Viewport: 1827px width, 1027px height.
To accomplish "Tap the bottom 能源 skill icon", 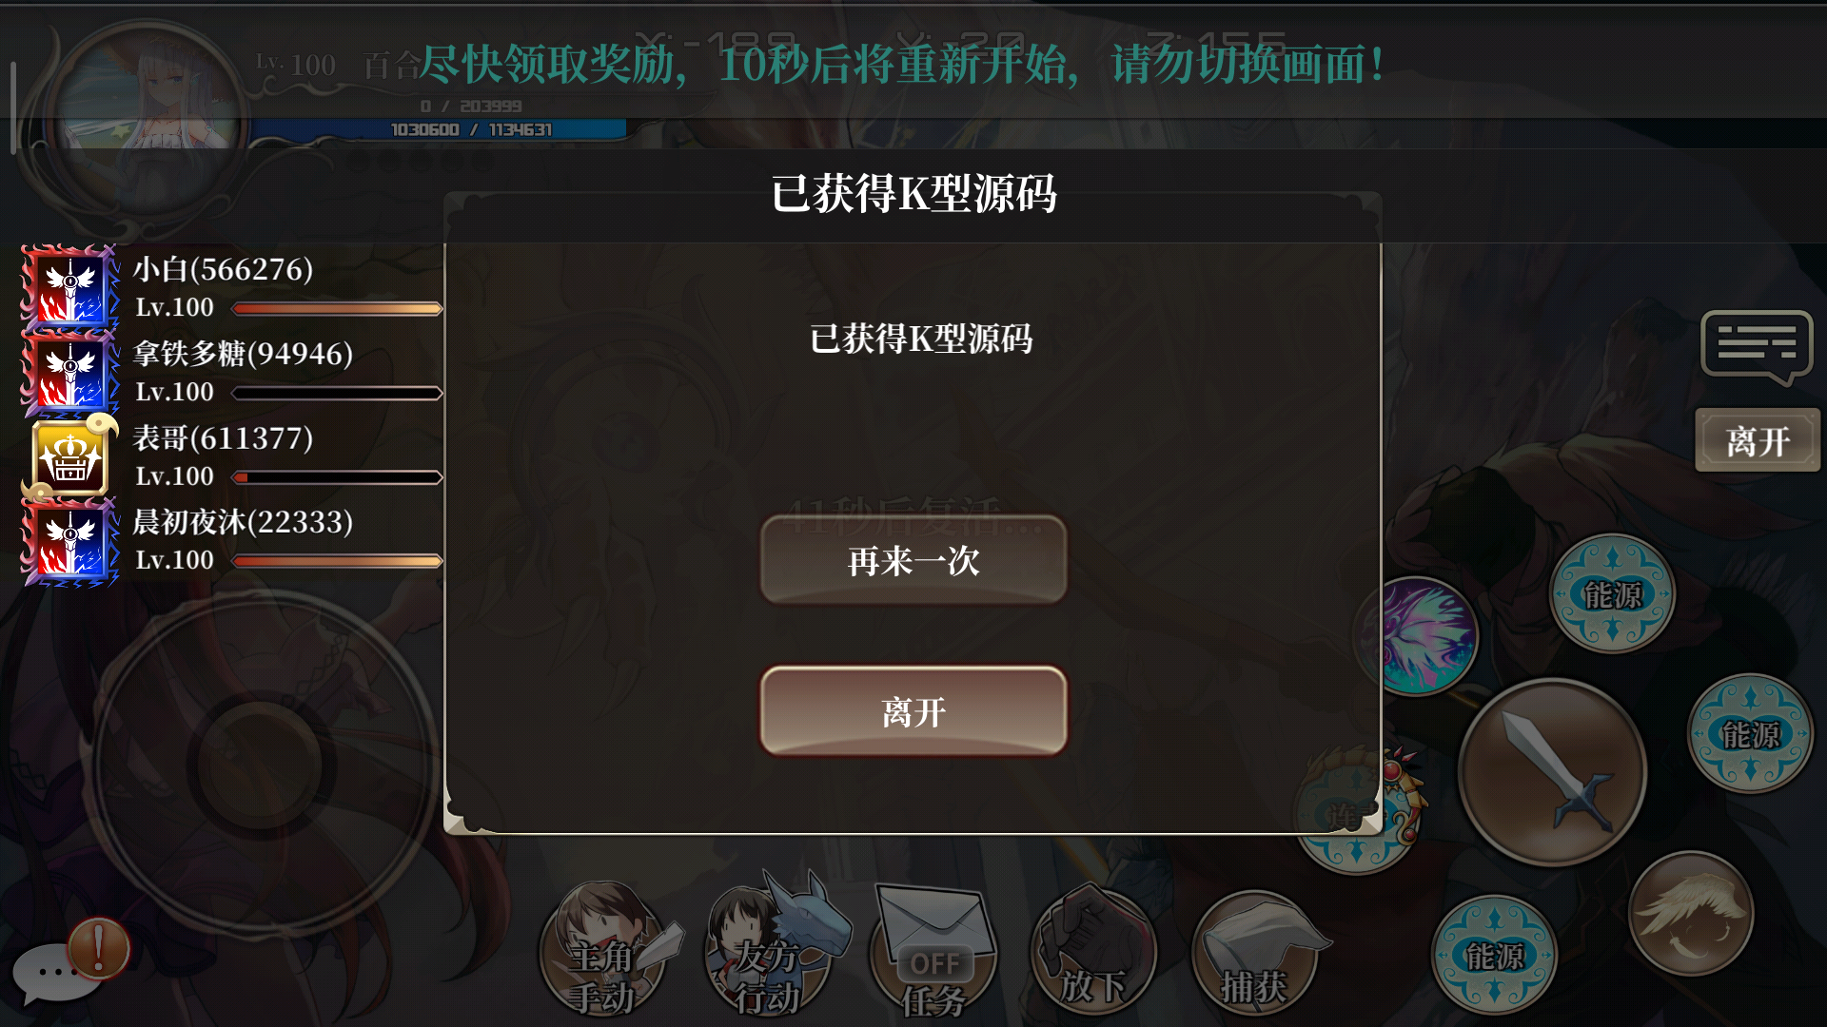I will coord(1494,955).
